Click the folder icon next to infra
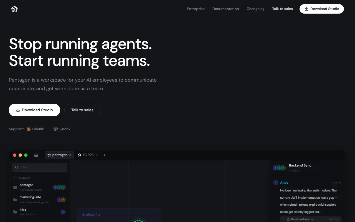The width and height of the screenshot is (355, 222). point(15,212)
